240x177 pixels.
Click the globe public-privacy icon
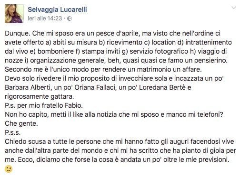pos(70,19)
